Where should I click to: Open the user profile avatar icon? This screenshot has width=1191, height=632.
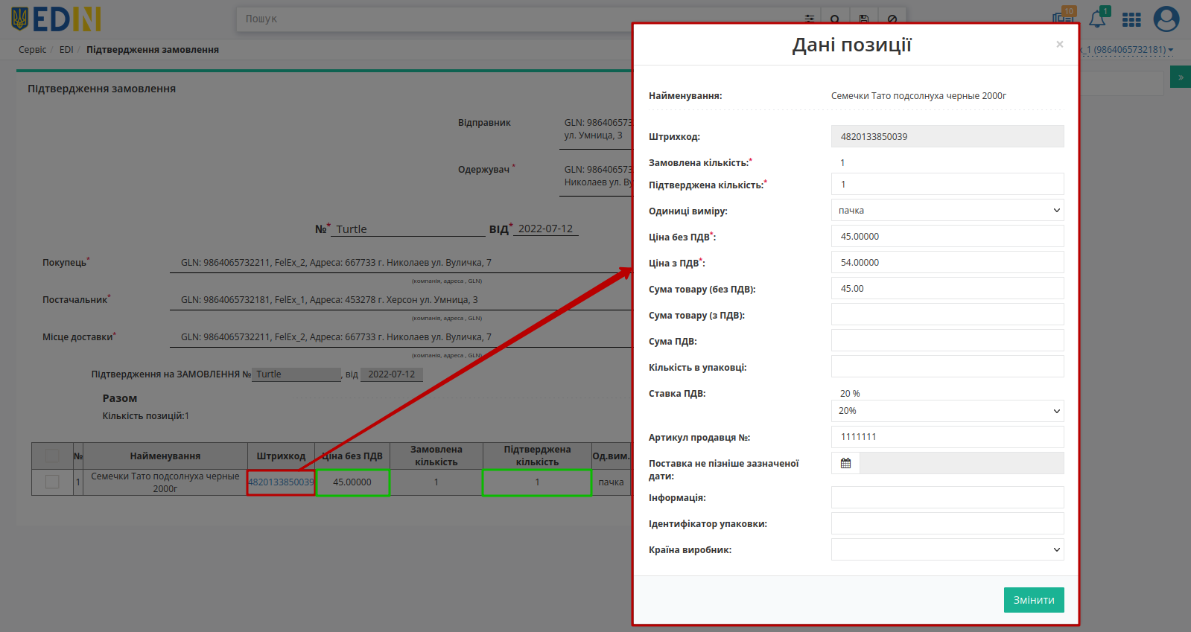pyautogui.click(x=1166, y=19)
